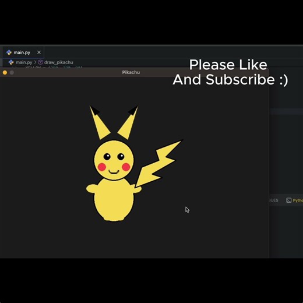
Task: Switch to the main.py editor tab
Action: pos(23,52)
